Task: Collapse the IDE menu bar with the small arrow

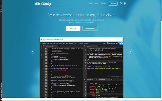Action: (40, 43)
